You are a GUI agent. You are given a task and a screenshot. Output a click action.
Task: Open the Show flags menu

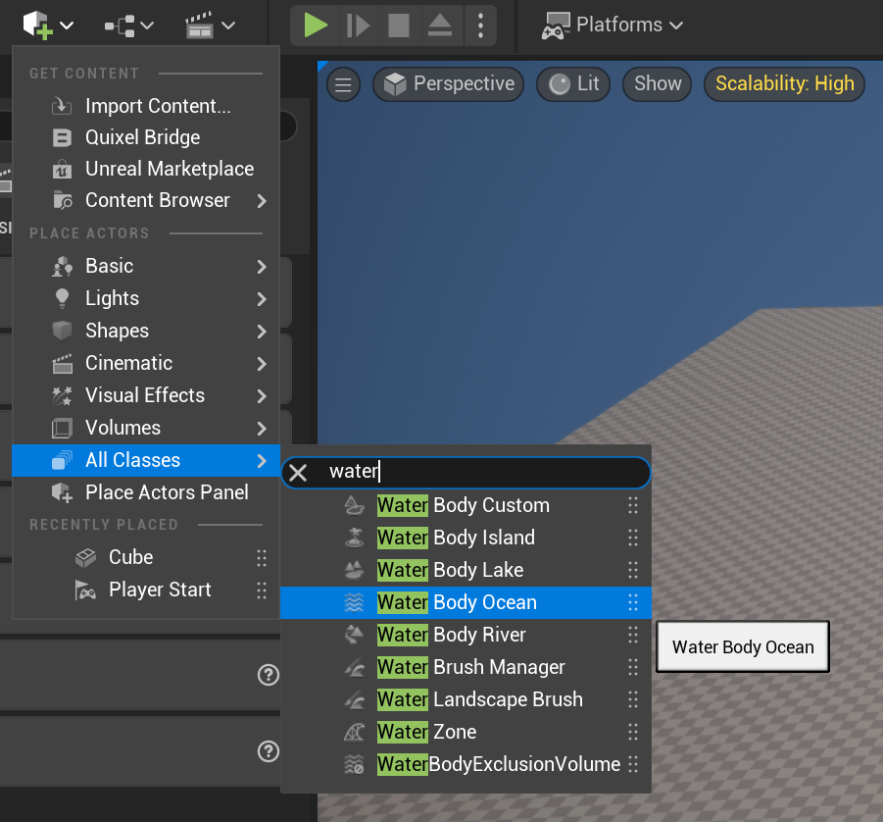point(658,84)
